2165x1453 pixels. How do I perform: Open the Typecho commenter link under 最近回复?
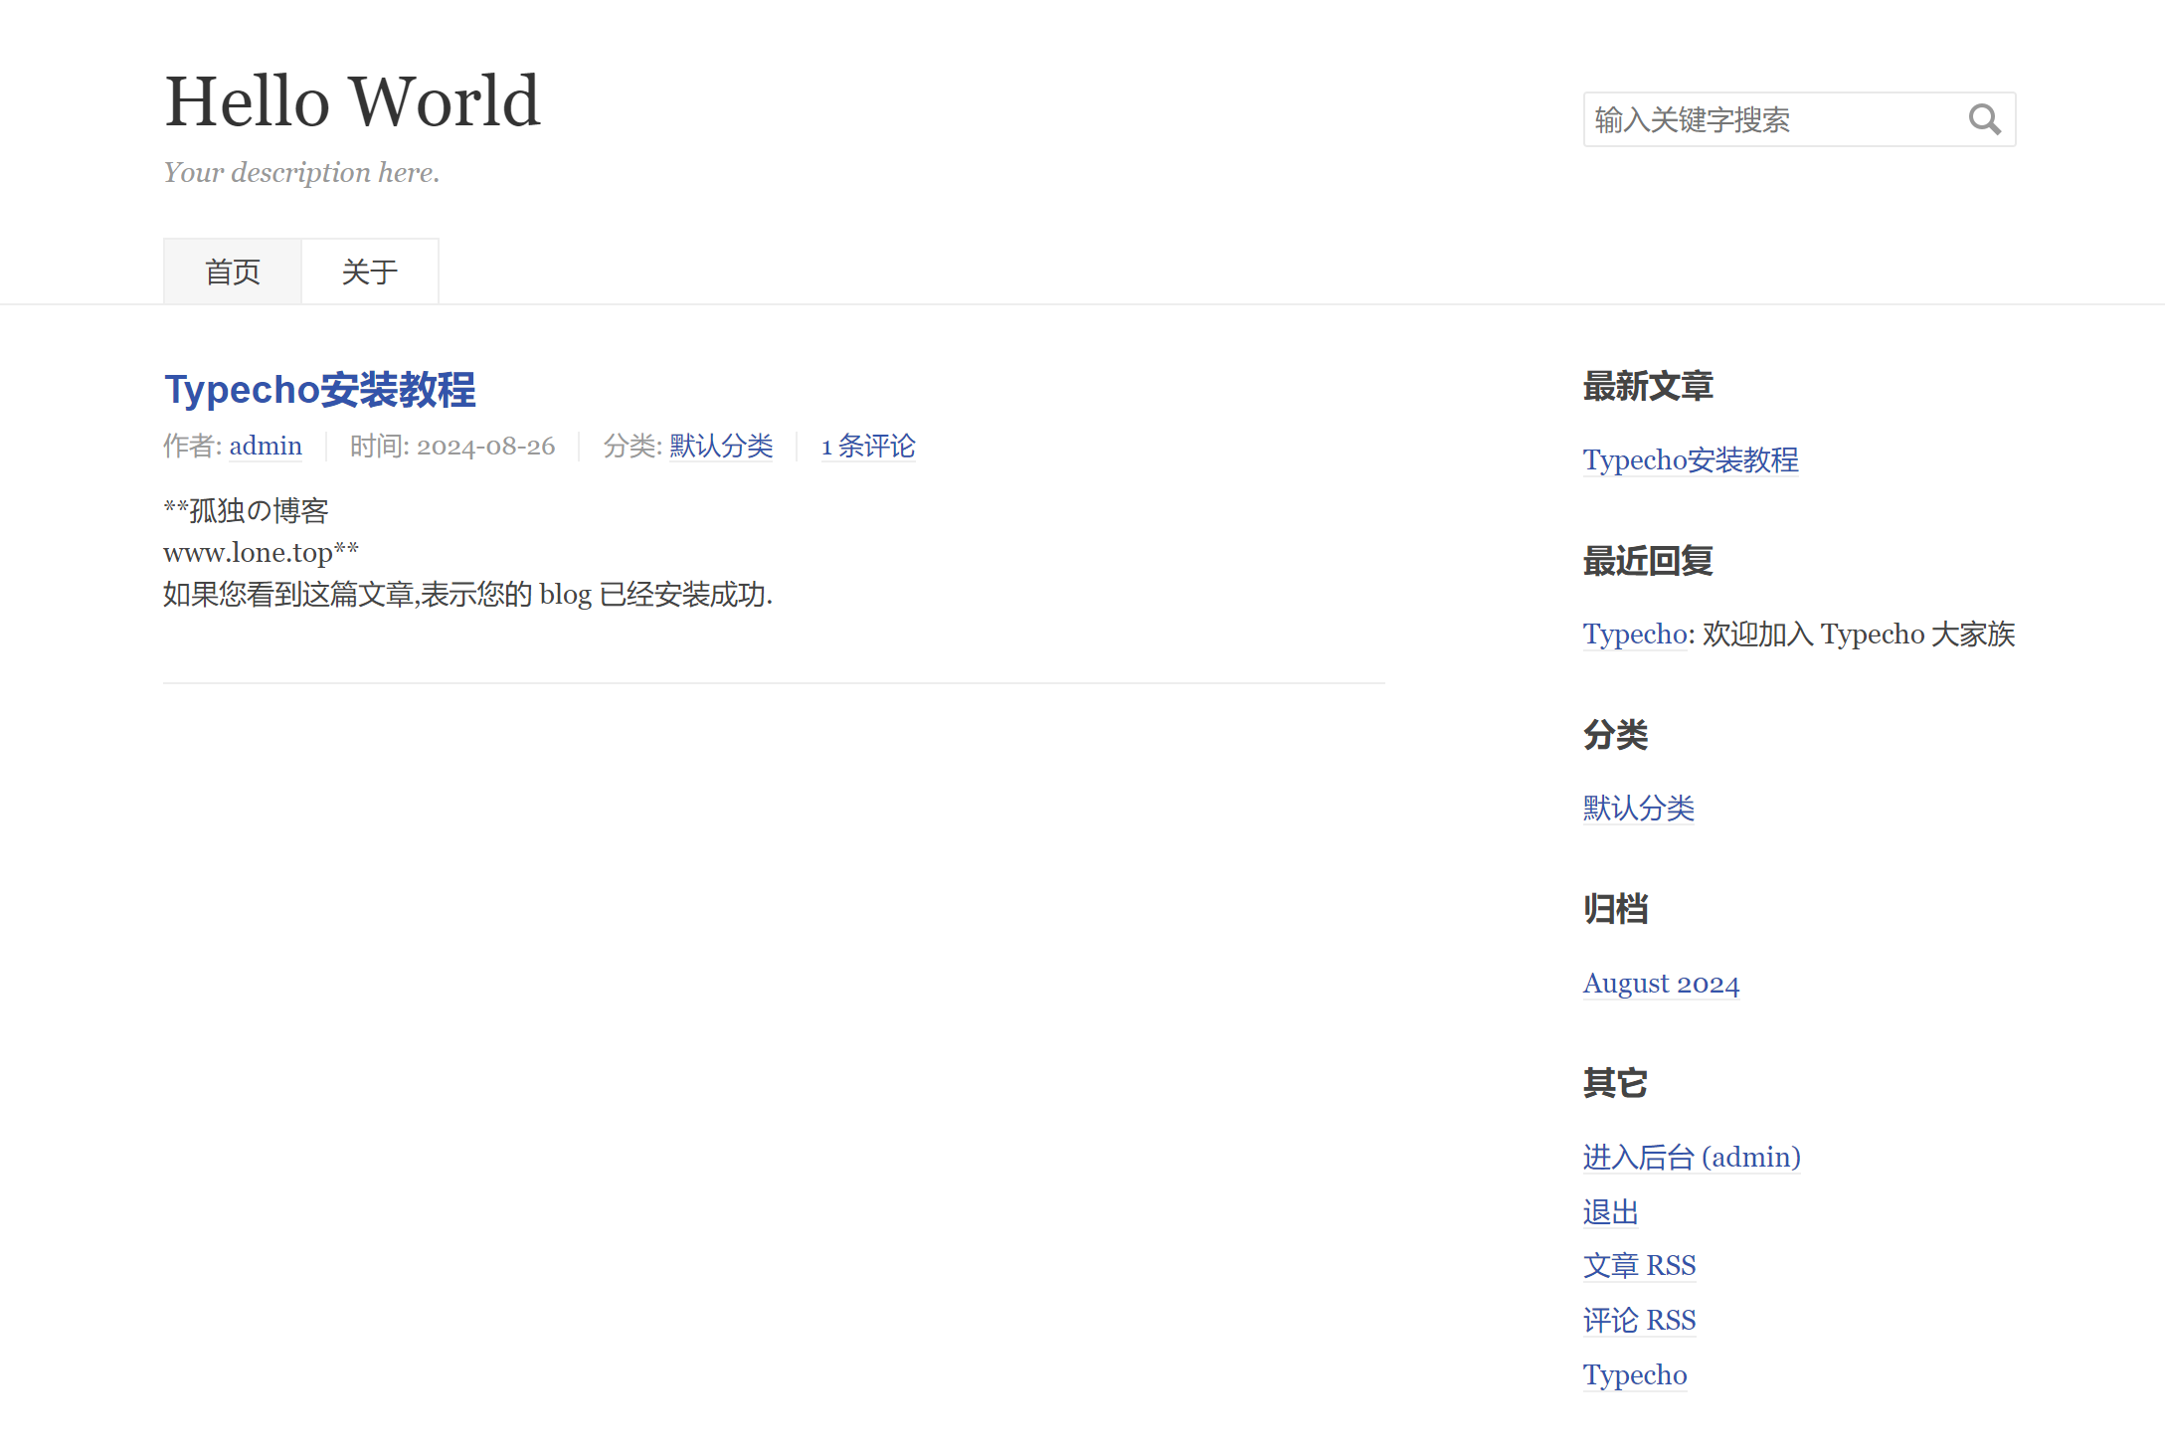pyautogui.click(x=1634, y=635)
